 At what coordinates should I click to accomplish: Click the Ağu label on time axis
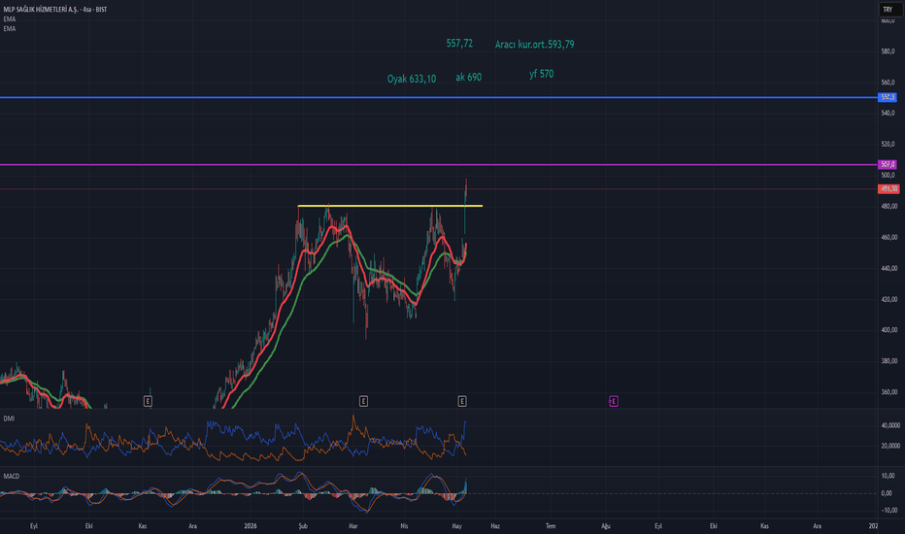tap(606, 526)
